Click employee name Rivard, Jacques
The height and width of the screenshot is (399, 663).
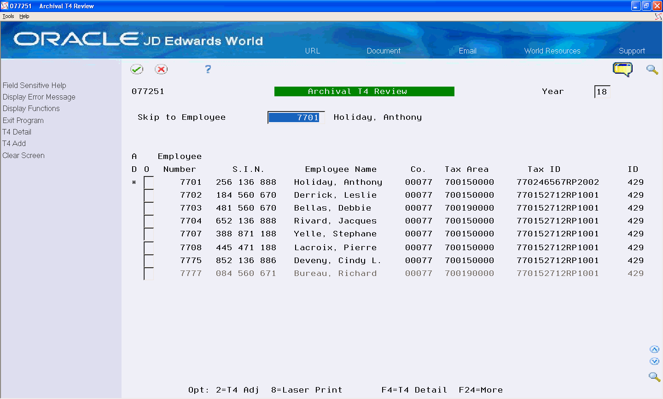click(x=335, y=221)
